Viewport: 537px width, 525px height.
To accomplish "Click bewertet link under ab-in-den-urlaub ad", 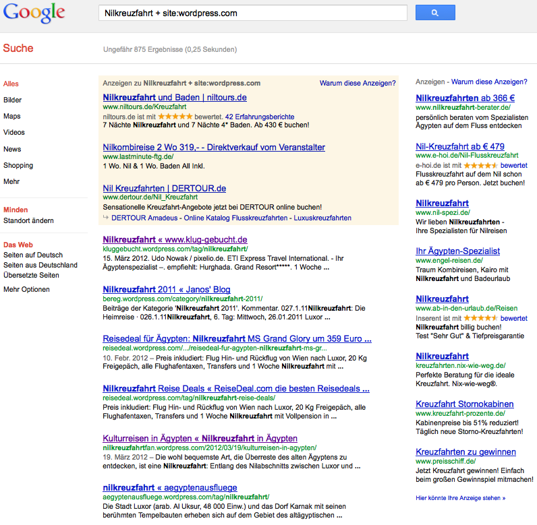I will point(513,318).
